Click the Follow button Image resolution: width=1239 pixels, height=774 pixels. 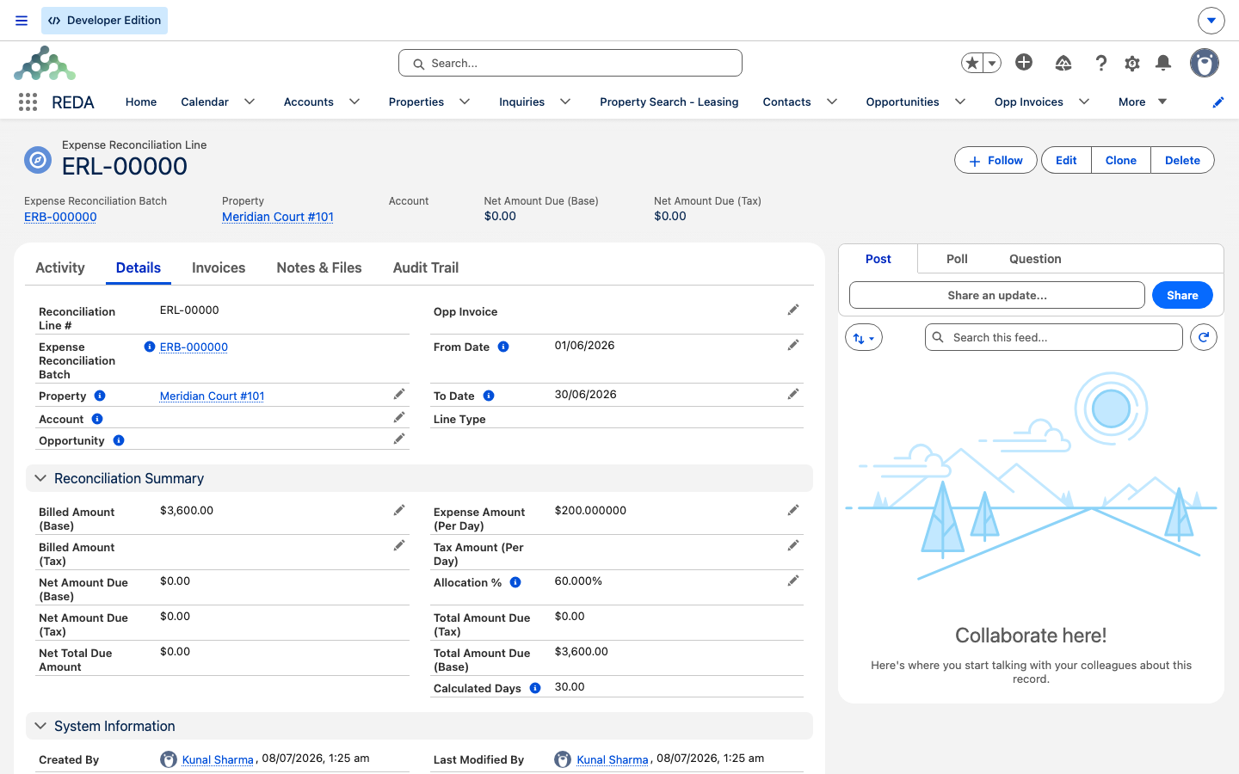(x=996, y=160)
